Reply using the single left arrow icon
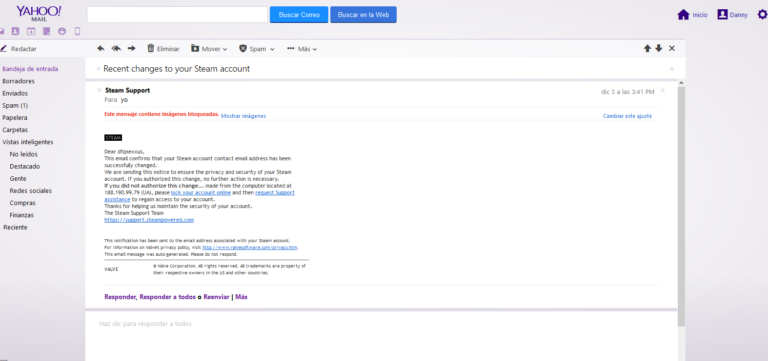Screen dimensions: 768x361 point(101,48)
